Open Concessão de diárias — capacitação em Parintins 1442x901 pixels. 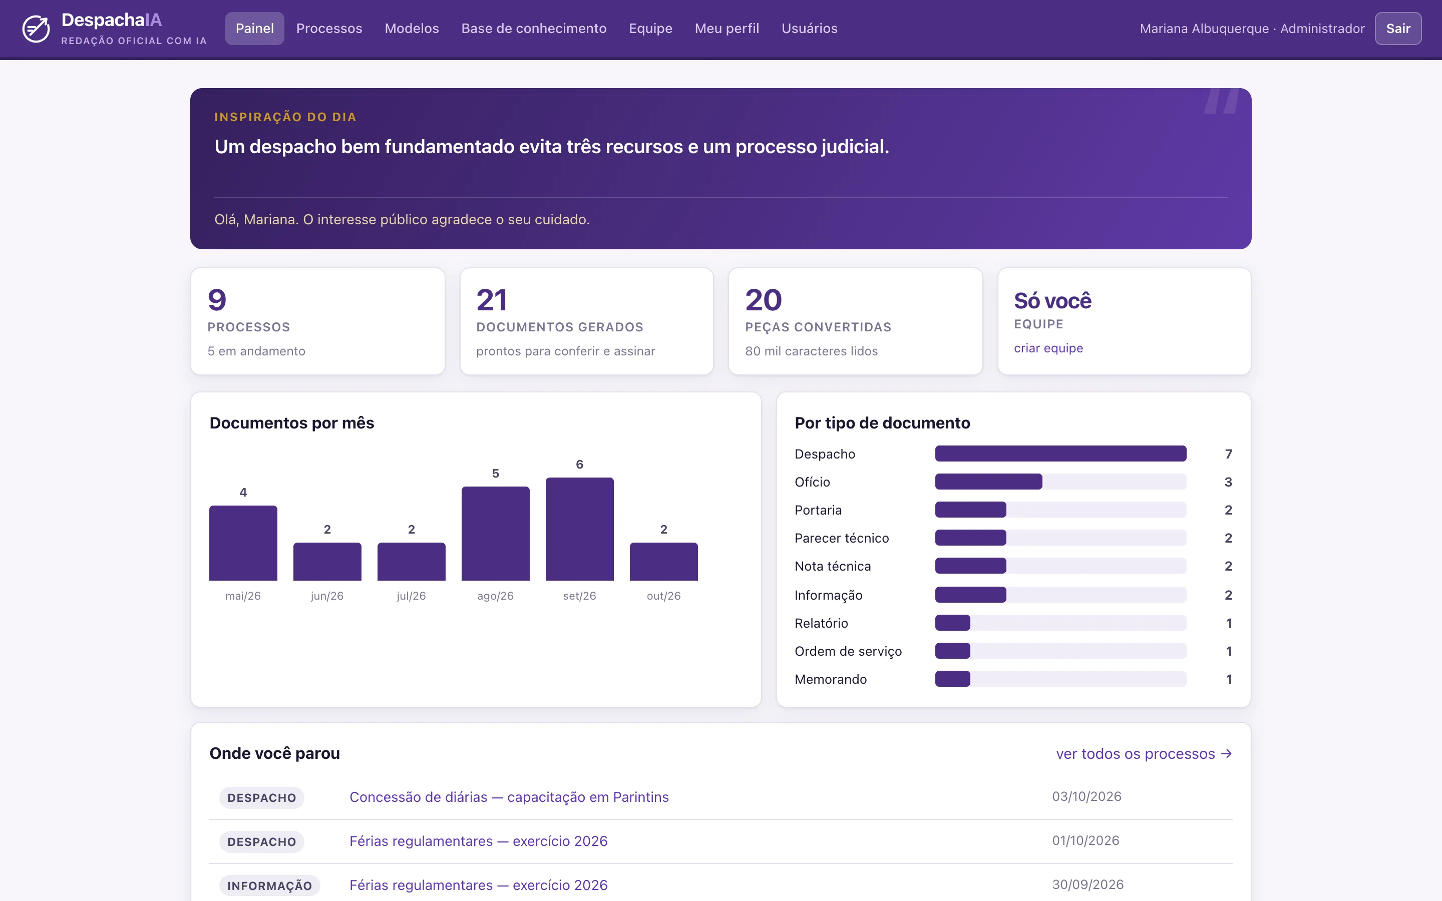pos(509,797)
